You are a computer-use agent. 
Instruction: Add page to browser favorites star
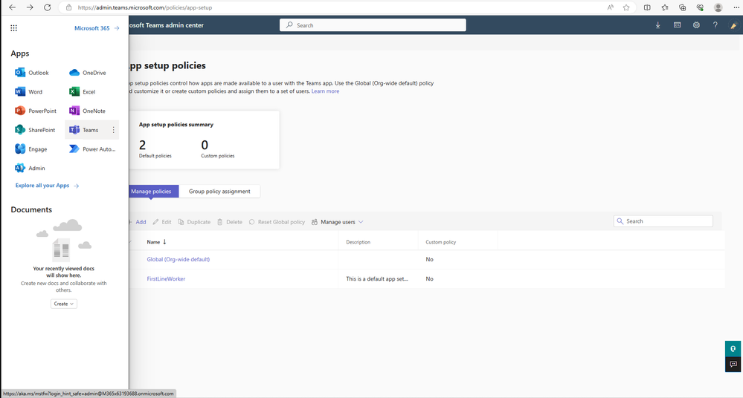click(626, 7)
